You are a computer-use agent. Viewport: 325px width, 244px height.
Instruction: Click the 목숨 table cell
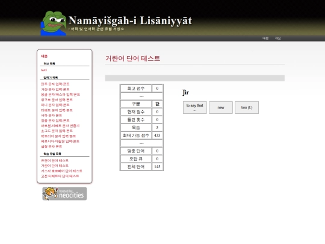(x=136, y=127)
